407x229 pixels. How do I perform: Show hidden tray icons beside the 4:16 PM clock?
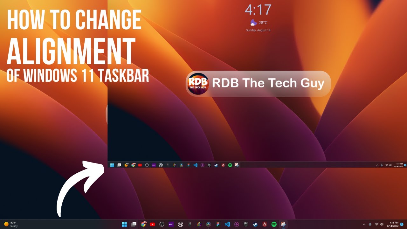point(364,224)
